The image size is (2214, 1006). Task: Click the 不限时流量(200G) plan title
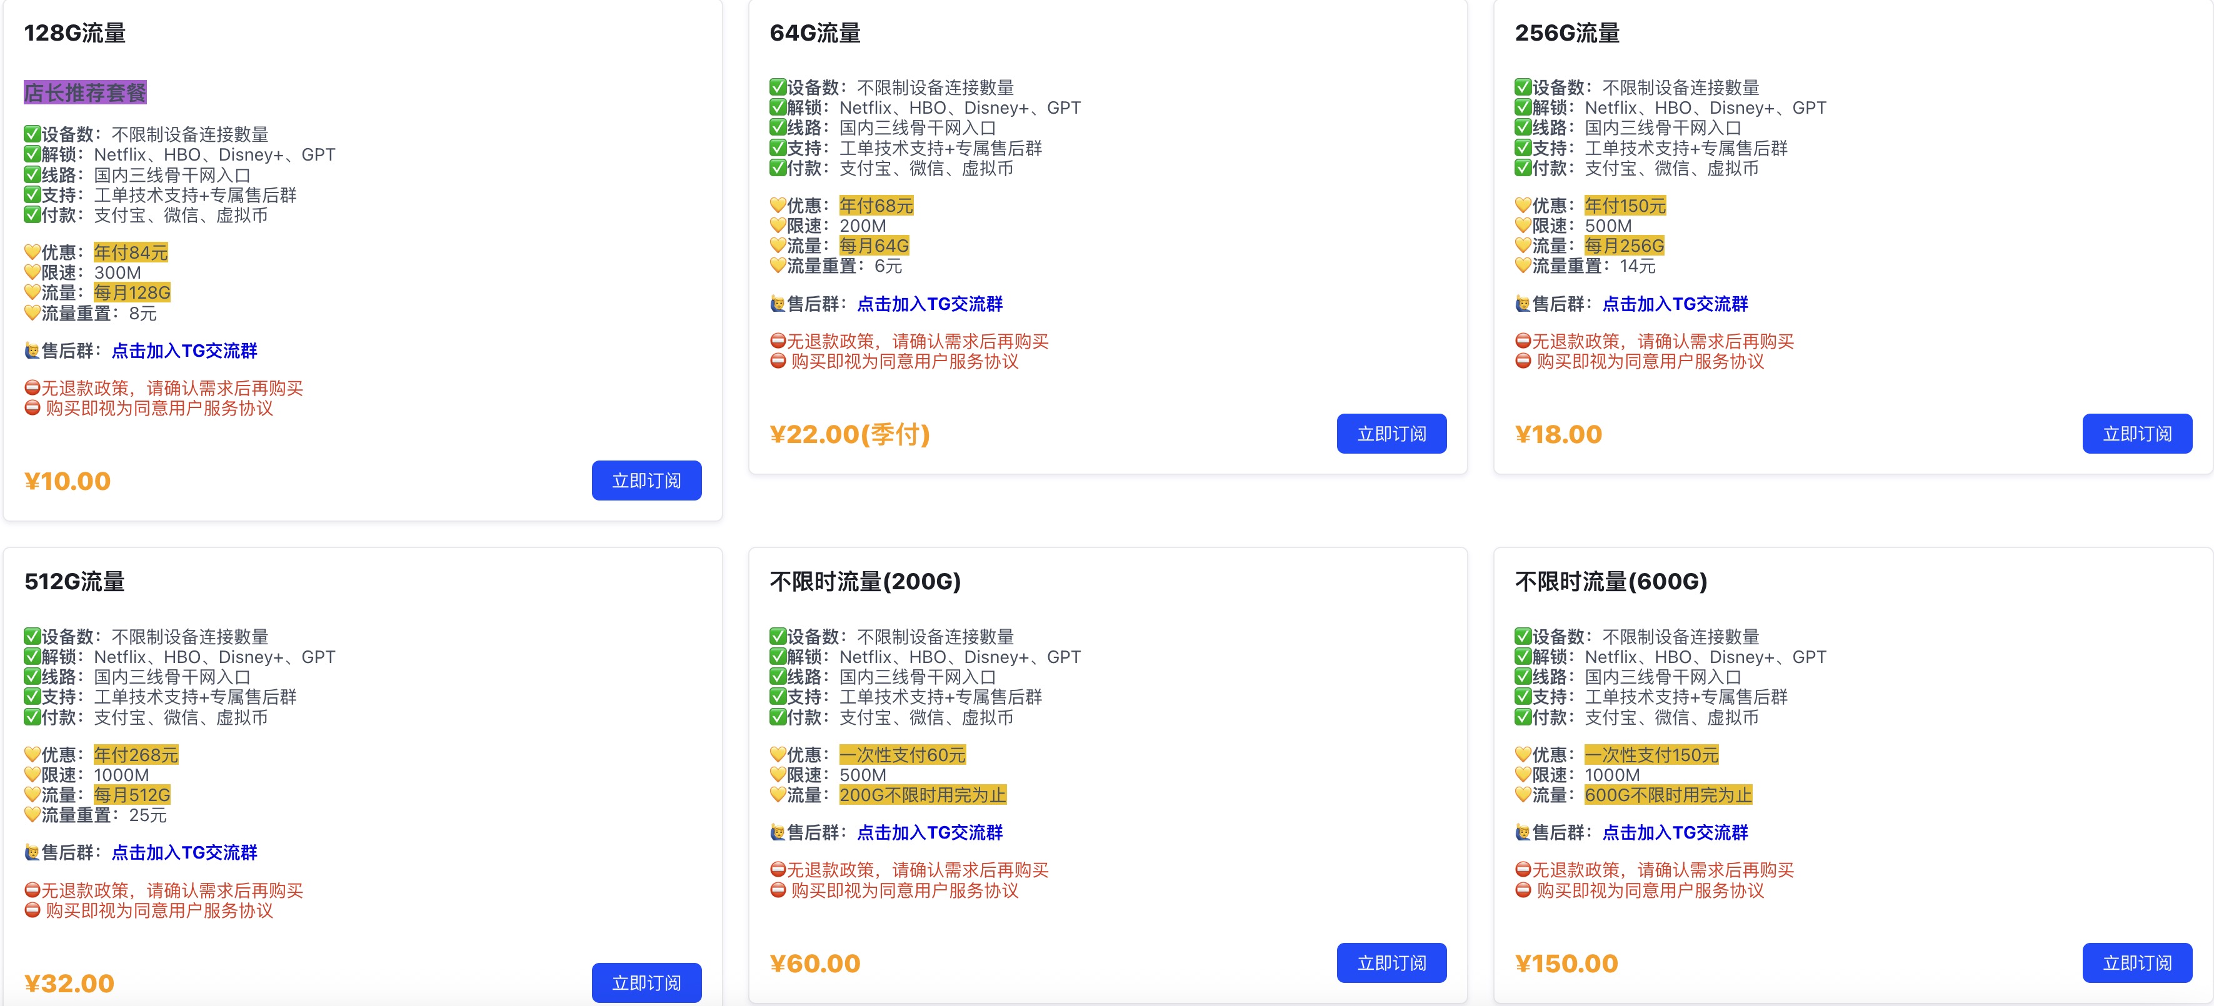[x=864, y=582]
